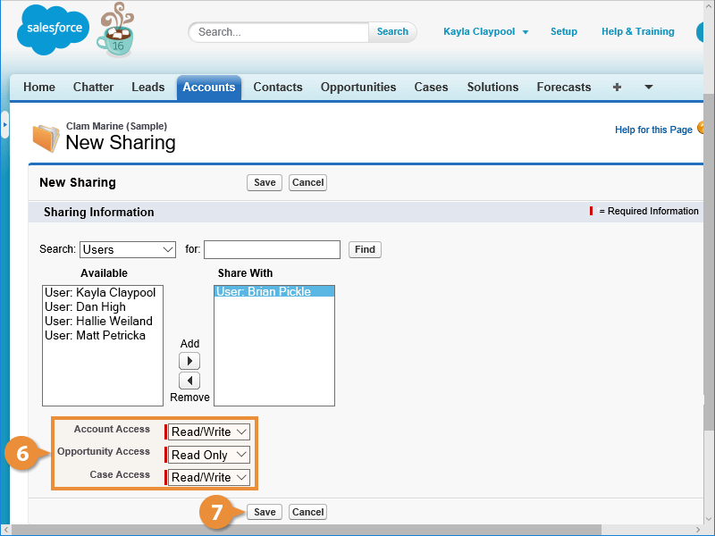Go to the Solutions tab

point(493,87)
